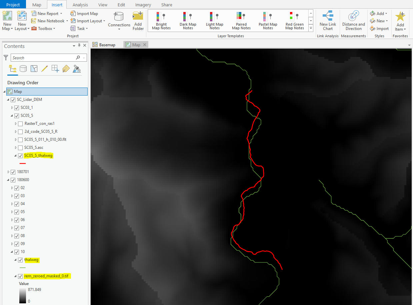Expand the 03 sublayer

pos(12,195)
